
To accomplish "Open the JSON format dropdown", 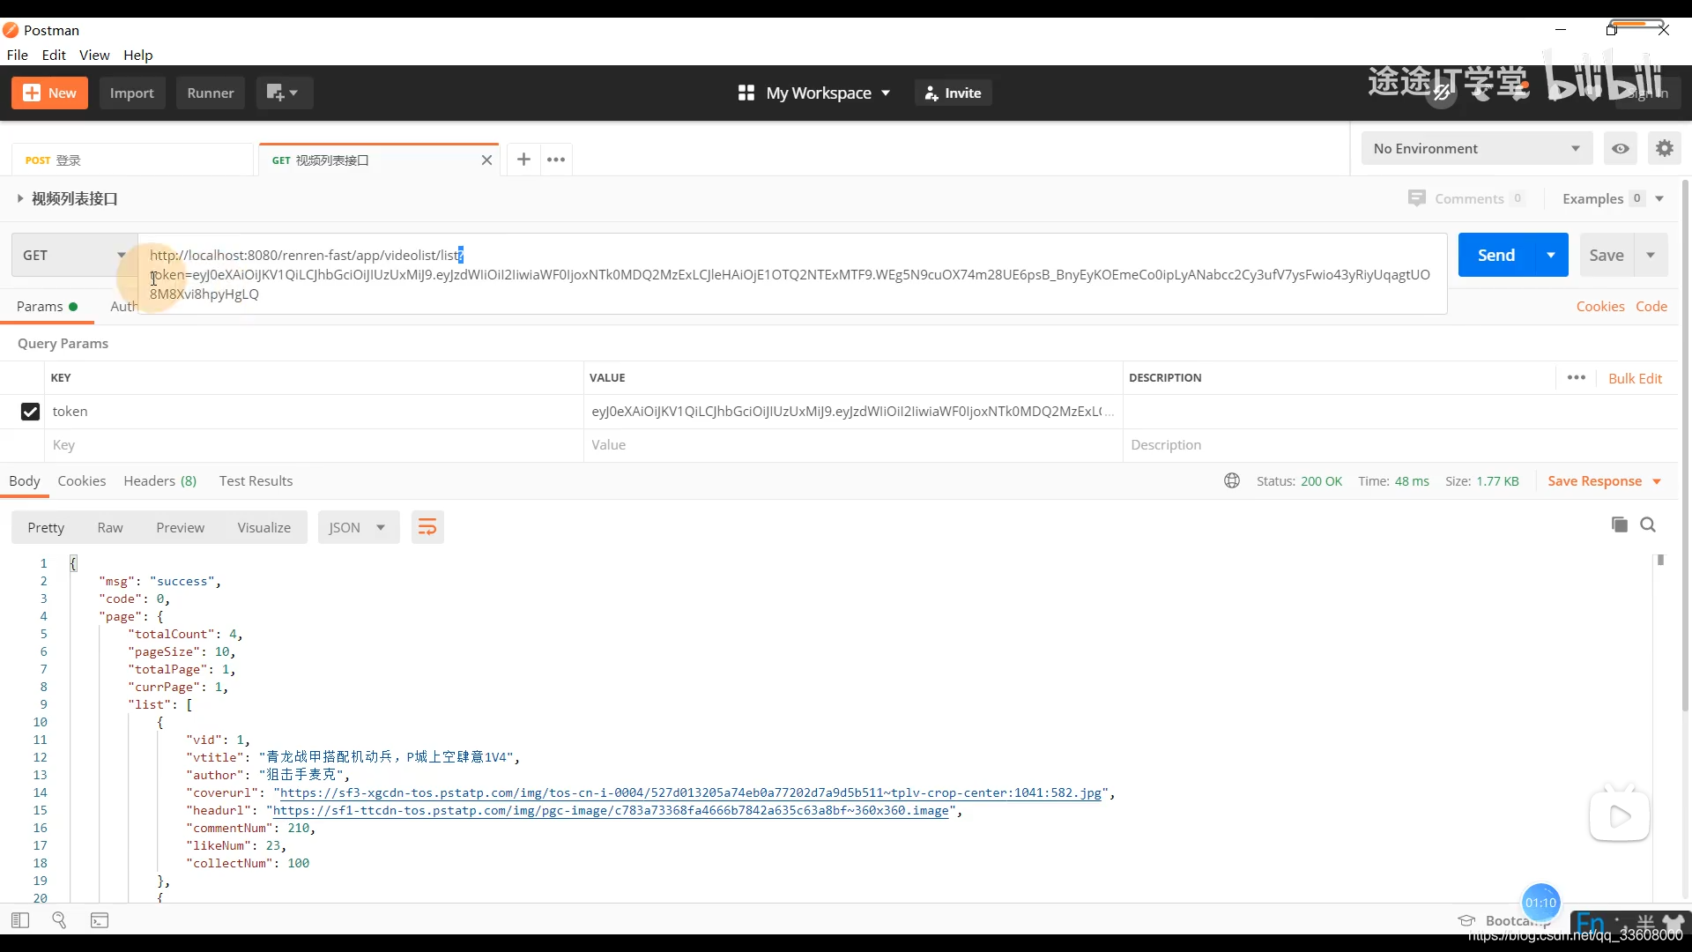I will [x=380, y=526].
